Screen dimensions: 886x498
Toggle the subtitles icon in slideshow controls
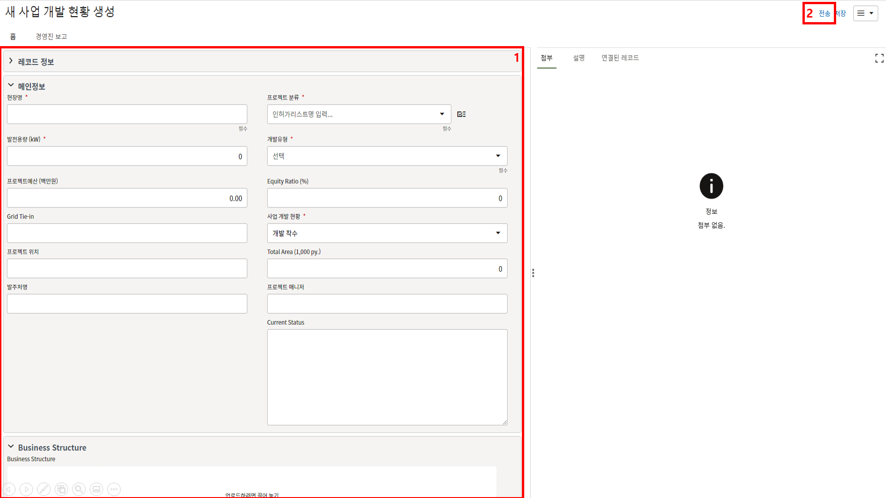pyautogui.click(x=96, y=489)
